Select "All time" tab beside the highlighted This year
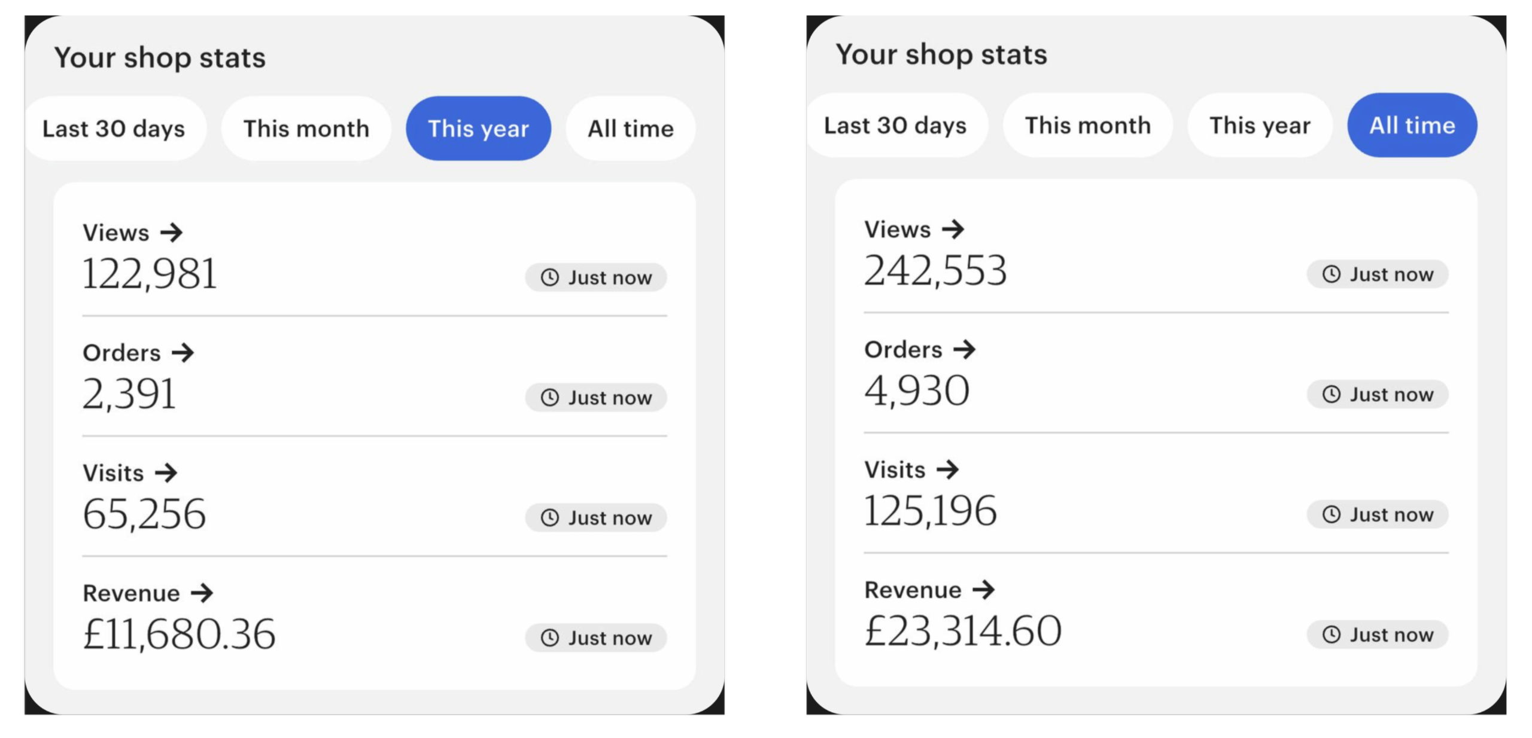Viewport: 1532px width, 738px height. (630, 129)
